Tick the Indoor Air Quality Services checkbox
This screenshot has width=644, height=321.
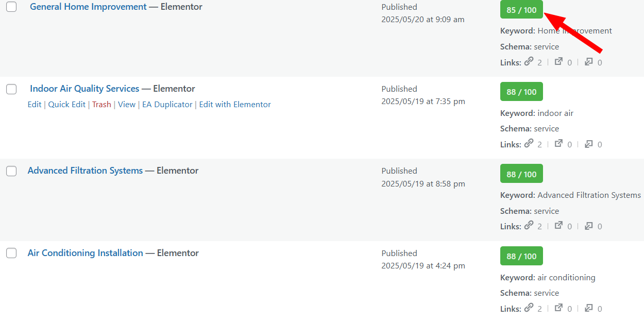coord(11,89)
